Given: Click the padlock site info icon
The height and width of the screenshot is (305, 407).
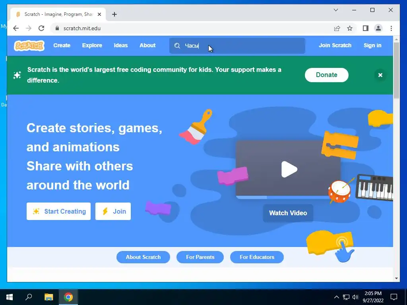Looking at the screenshot, I should 57,28.
